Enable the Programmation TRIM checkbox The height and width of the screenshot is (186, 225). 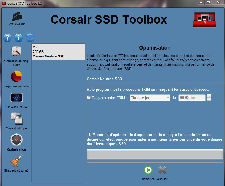89,98
